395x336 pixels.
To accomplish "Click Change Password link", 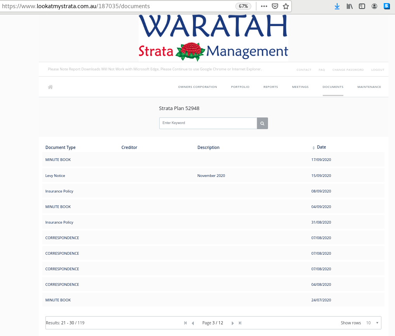I will tap(348, 70).
